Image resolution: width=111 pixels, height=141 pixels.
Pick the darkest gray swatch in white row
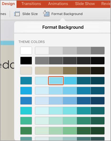click(98, 51)
